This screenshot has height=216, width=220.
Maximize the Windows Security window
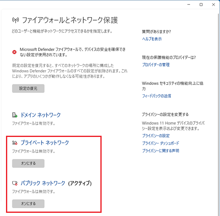(201, 5)
